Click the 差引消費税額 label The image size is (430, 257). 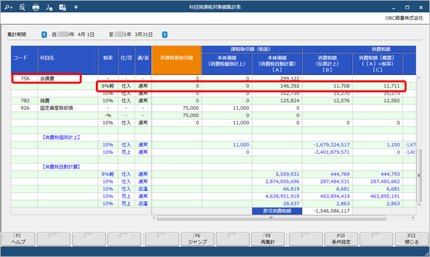pos(277,211)
